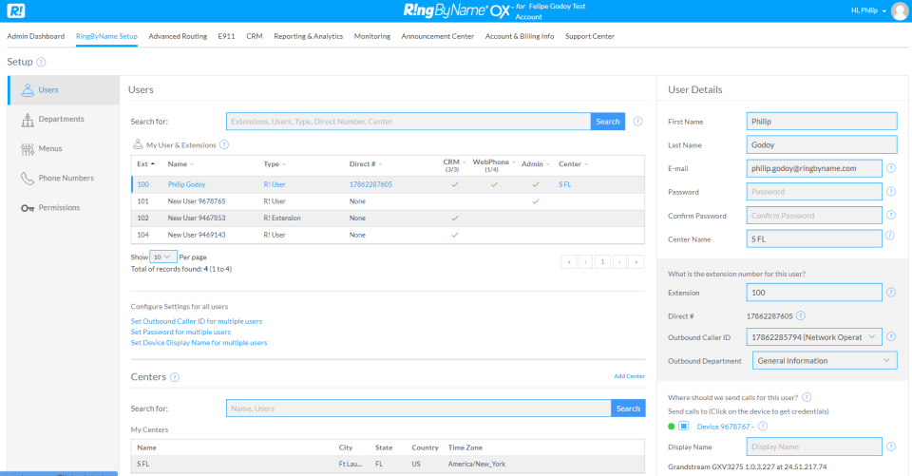Viewport: 912px width, 476px height.
Task: Open the Show per page dropdown
Action: (162, 257)
